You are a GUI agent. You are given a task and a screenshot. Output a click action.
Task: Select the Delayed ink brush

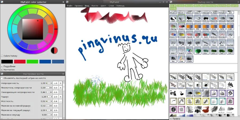(198, 18)
